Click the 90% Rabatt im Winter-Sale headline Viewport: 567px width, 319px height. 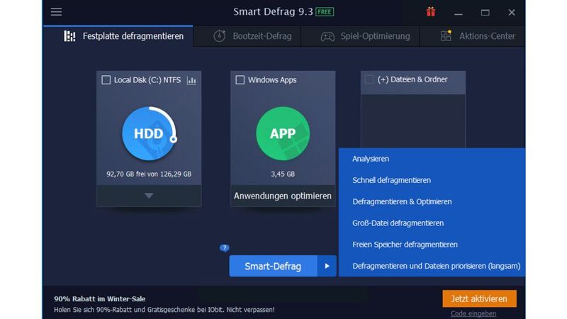click(x=99, y=298)
